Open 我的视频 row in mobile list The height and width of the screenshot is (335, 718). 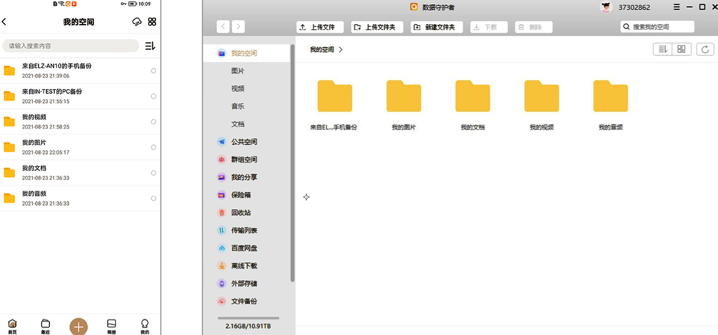point(80,121)
